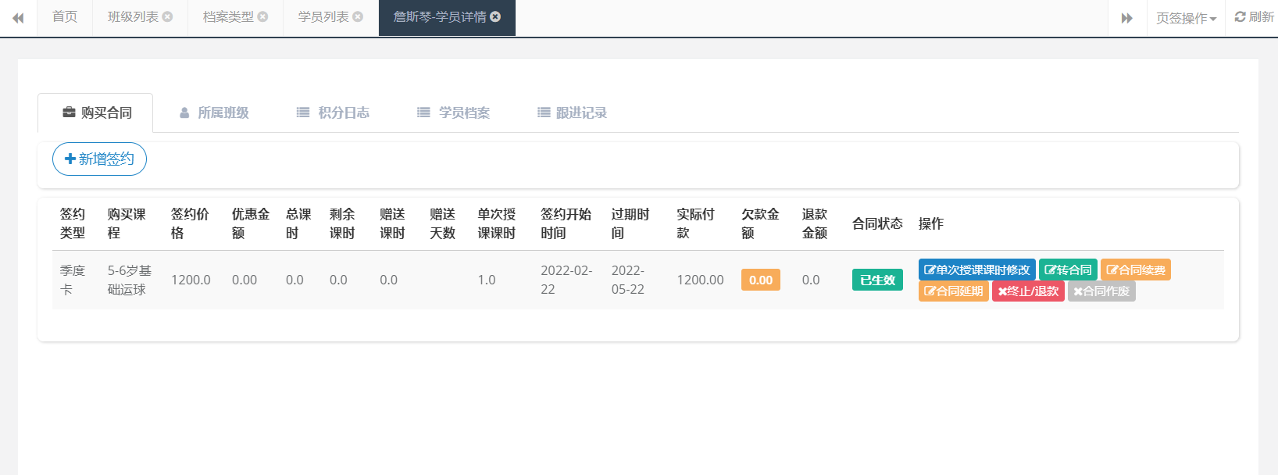Switch to the 首页 tab

coord(65,16)
